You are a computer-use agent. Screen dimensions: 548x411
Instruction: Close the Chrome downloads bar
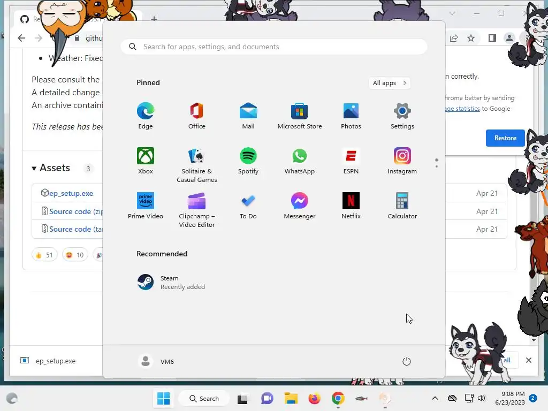[x=529, y=360]
